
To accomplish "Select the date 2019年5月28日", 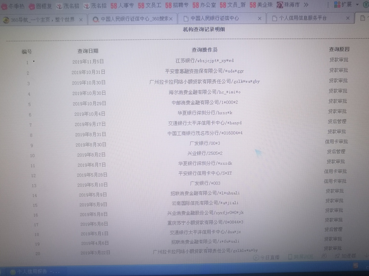I will tap(92, 175).
